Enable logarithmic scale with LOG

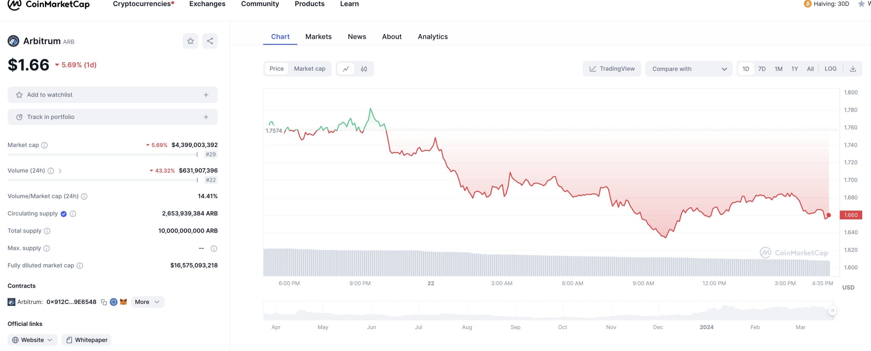click(x=831, y=68)
